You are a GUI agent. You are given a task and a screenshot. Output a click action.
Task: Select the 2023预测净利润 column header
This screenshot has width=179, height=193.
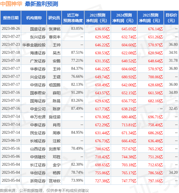[x=98, y=18]
